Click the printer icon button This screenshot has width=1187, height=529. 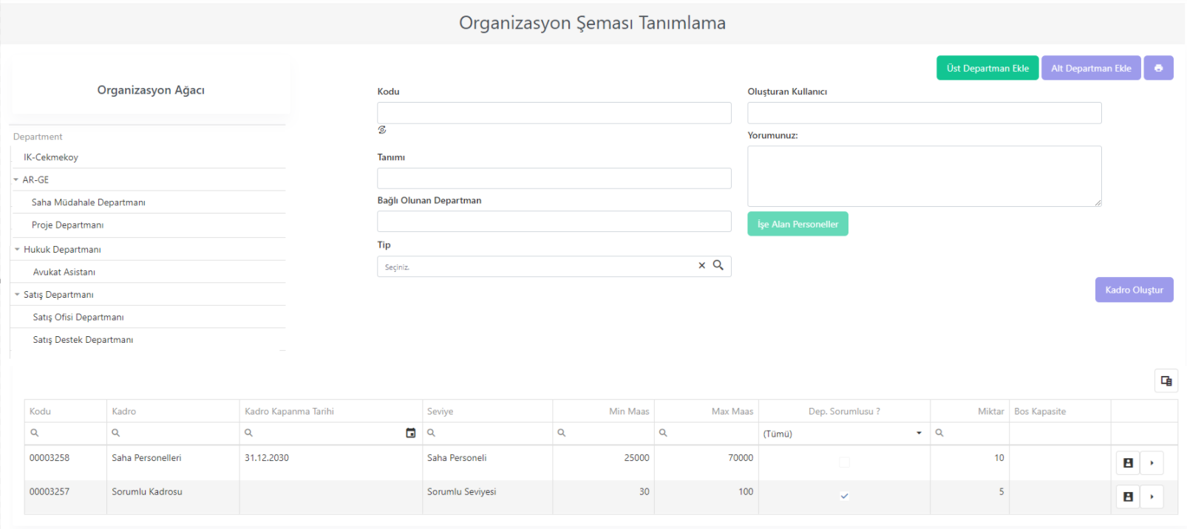pos(1158,68)
